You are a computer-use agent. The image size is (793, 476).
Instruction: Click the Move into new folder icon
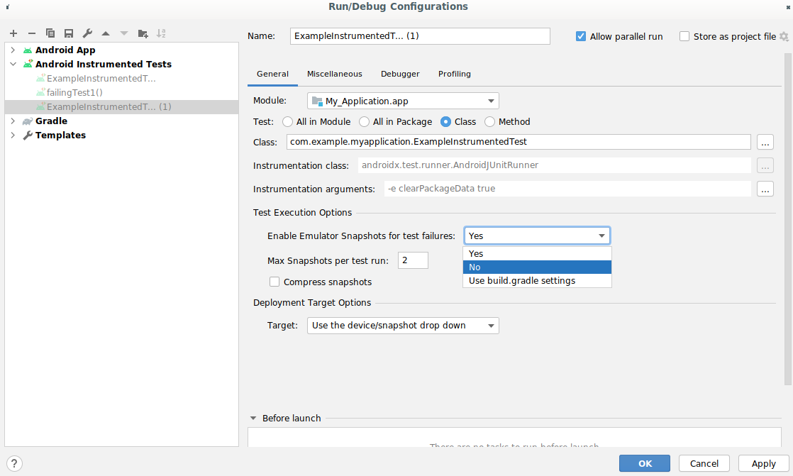point(143,33)
